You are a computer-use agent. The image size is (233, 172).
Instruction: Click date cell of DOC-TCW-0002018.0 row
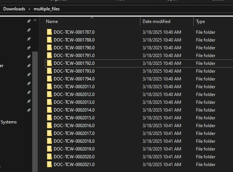point(162,141)
